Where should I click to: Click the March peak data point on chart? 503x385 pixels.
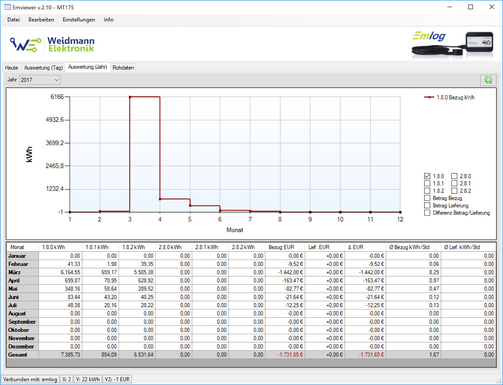click(x=130, y=97)
